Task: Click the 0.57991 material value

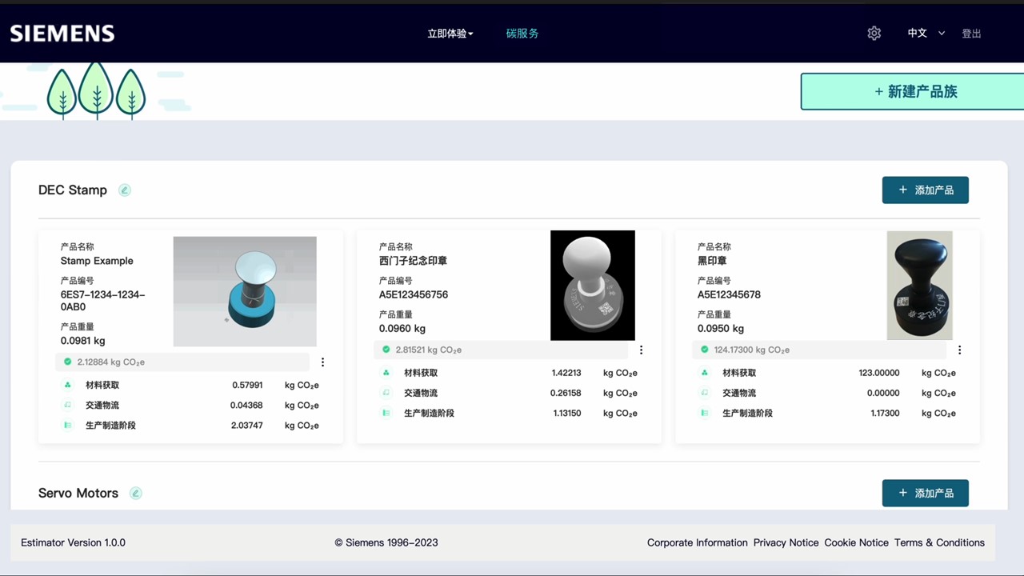Action: [x=247, y=385]
